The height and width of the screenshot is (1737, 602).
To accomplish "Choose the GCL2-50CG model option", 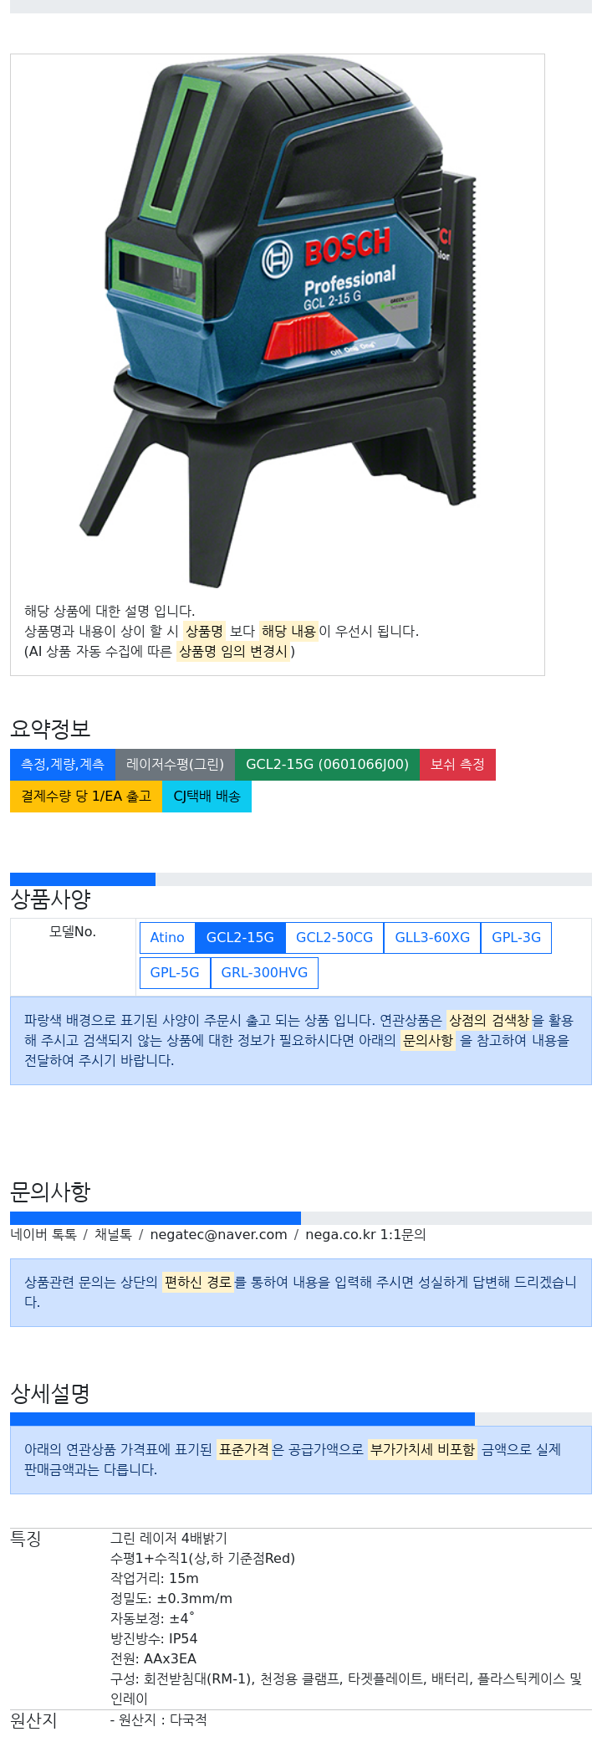I will tap(334, 938).
